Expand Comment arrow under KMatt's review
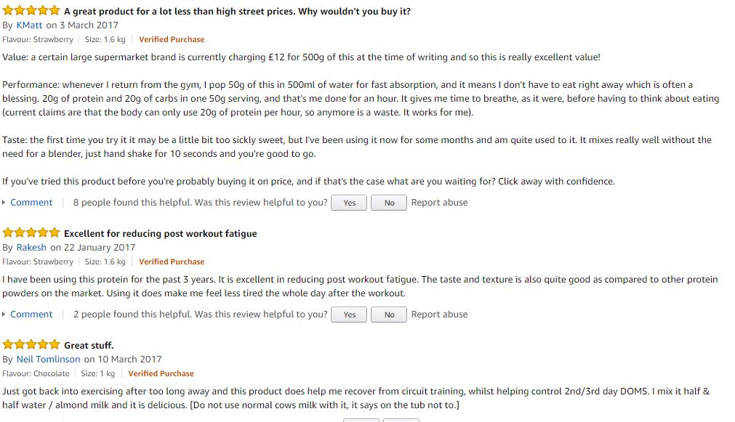The height and width of the screenshot is (422, 735). point(4,203)
